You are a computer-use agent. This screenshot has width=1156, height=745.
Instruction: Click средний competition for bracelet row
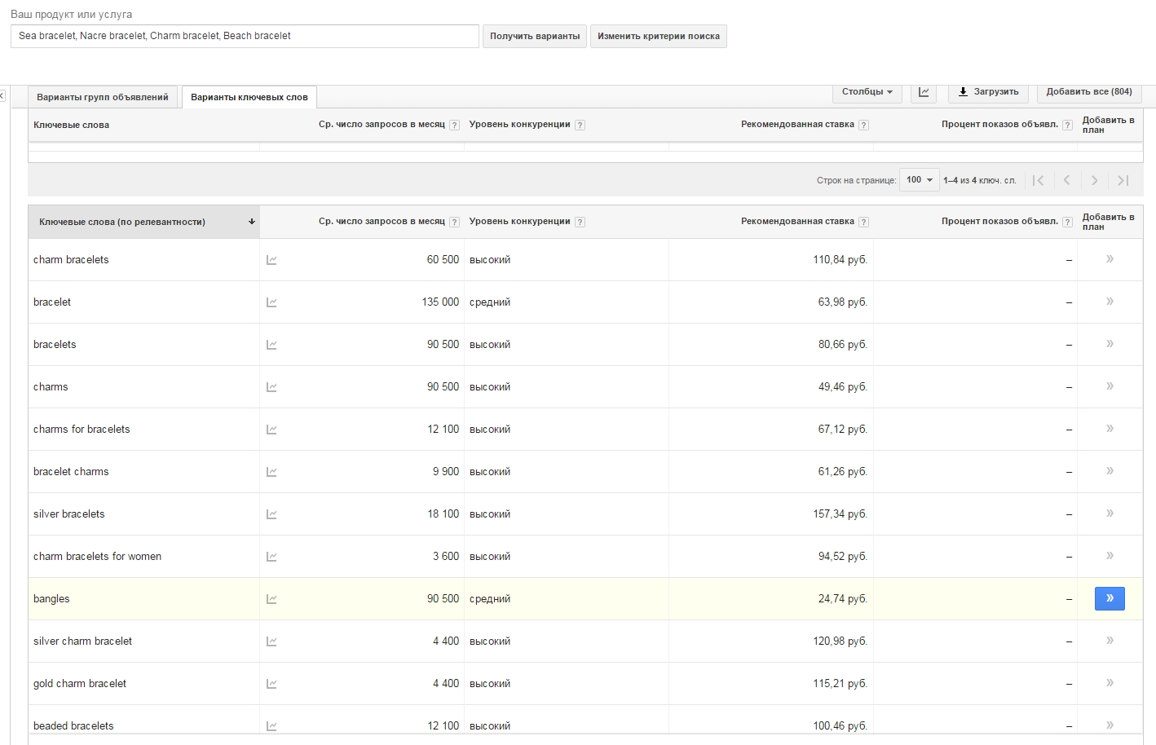coord(490,302)
